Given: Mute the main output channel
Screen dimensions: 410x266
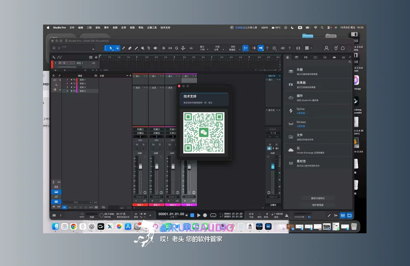Looking at the screenshot, I should (270, 144).
